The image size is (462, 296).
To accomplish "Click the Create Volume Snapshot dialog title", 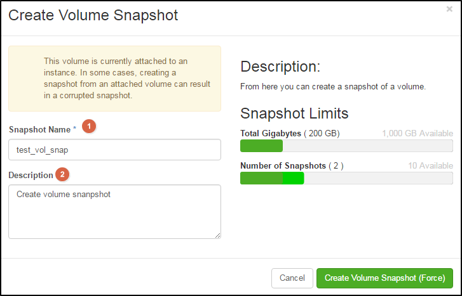I will pyautogui.click(x=93, y=15).
